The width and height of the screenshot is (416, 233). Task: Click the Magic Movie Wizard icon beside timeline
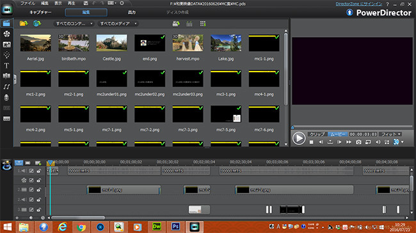coord(6,165)
